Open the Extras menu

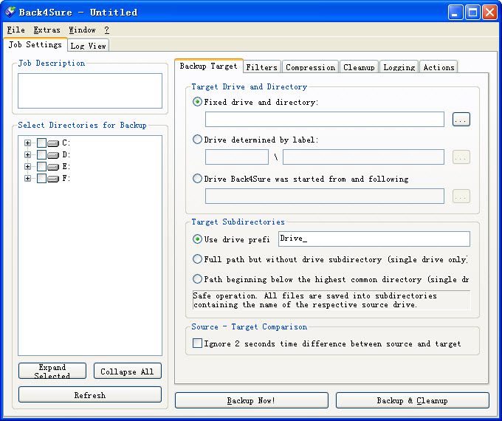point(47,30)
